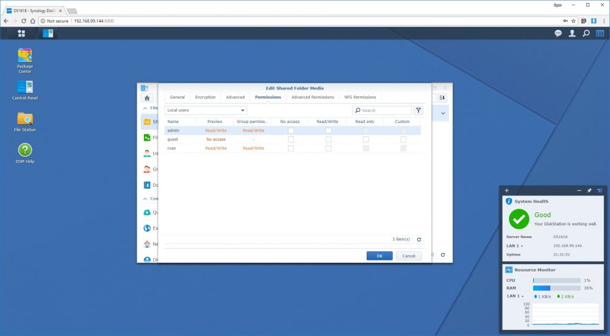The image size is (610, 336).
Task: Check Read only for ryan
Action: click(x=365, y=148)
